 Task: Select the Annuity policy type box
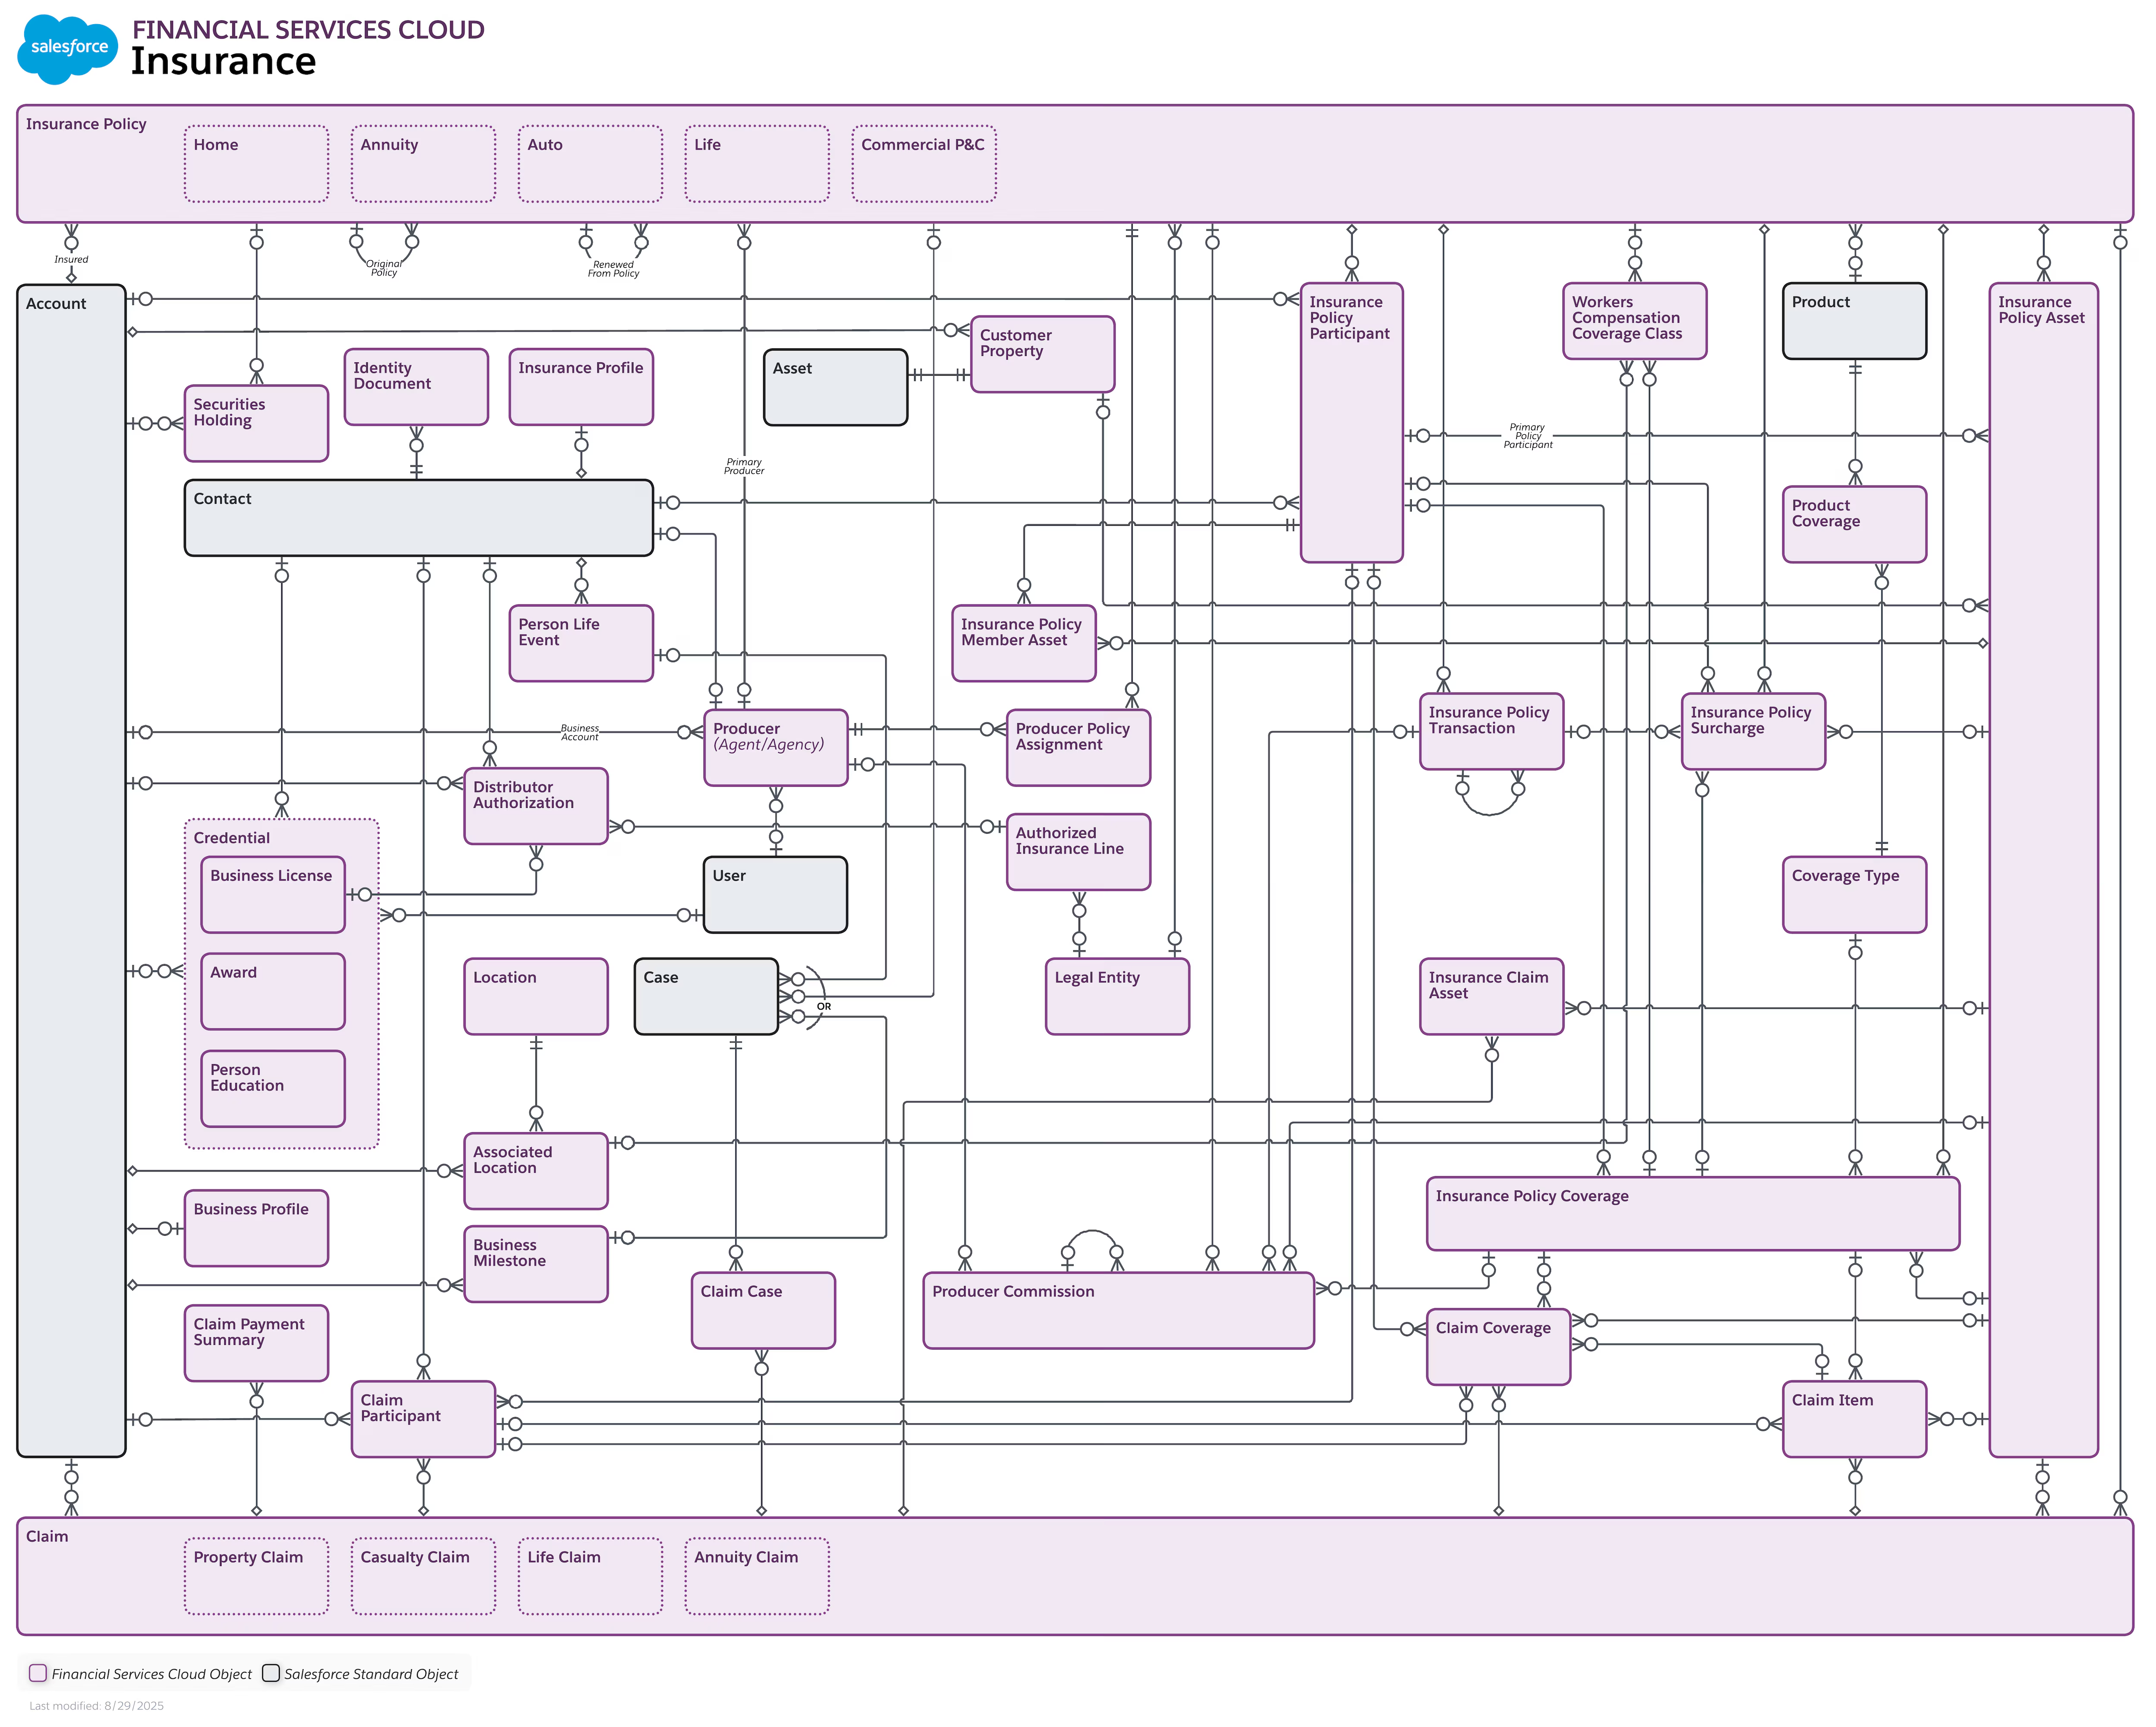tap(423, 164)
